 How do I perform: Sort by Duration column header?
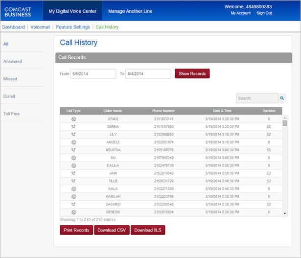[269, 111]
